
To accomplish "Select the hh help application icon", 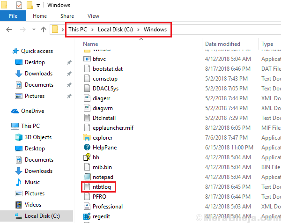I will [x=87, y=157].
